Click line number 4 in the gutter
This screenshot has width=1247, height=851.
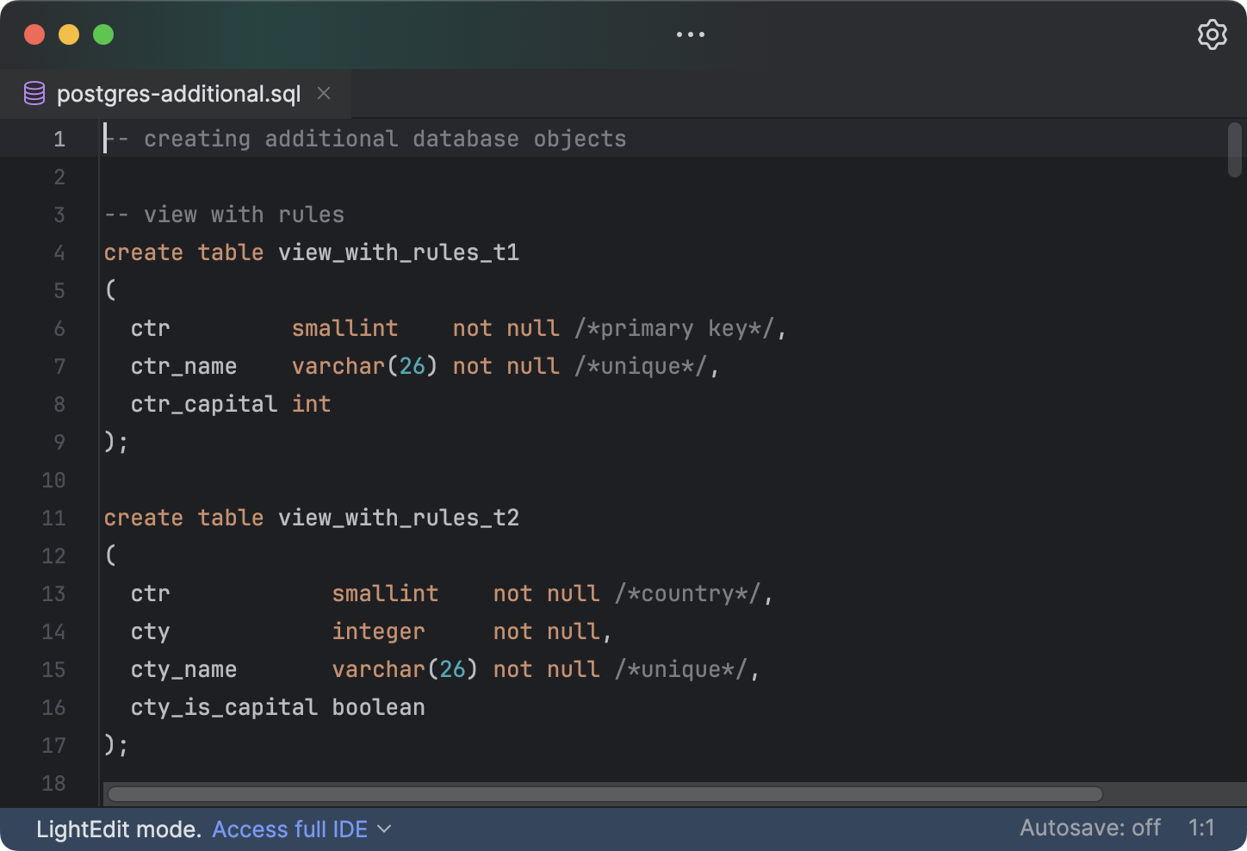coord(59,252)
